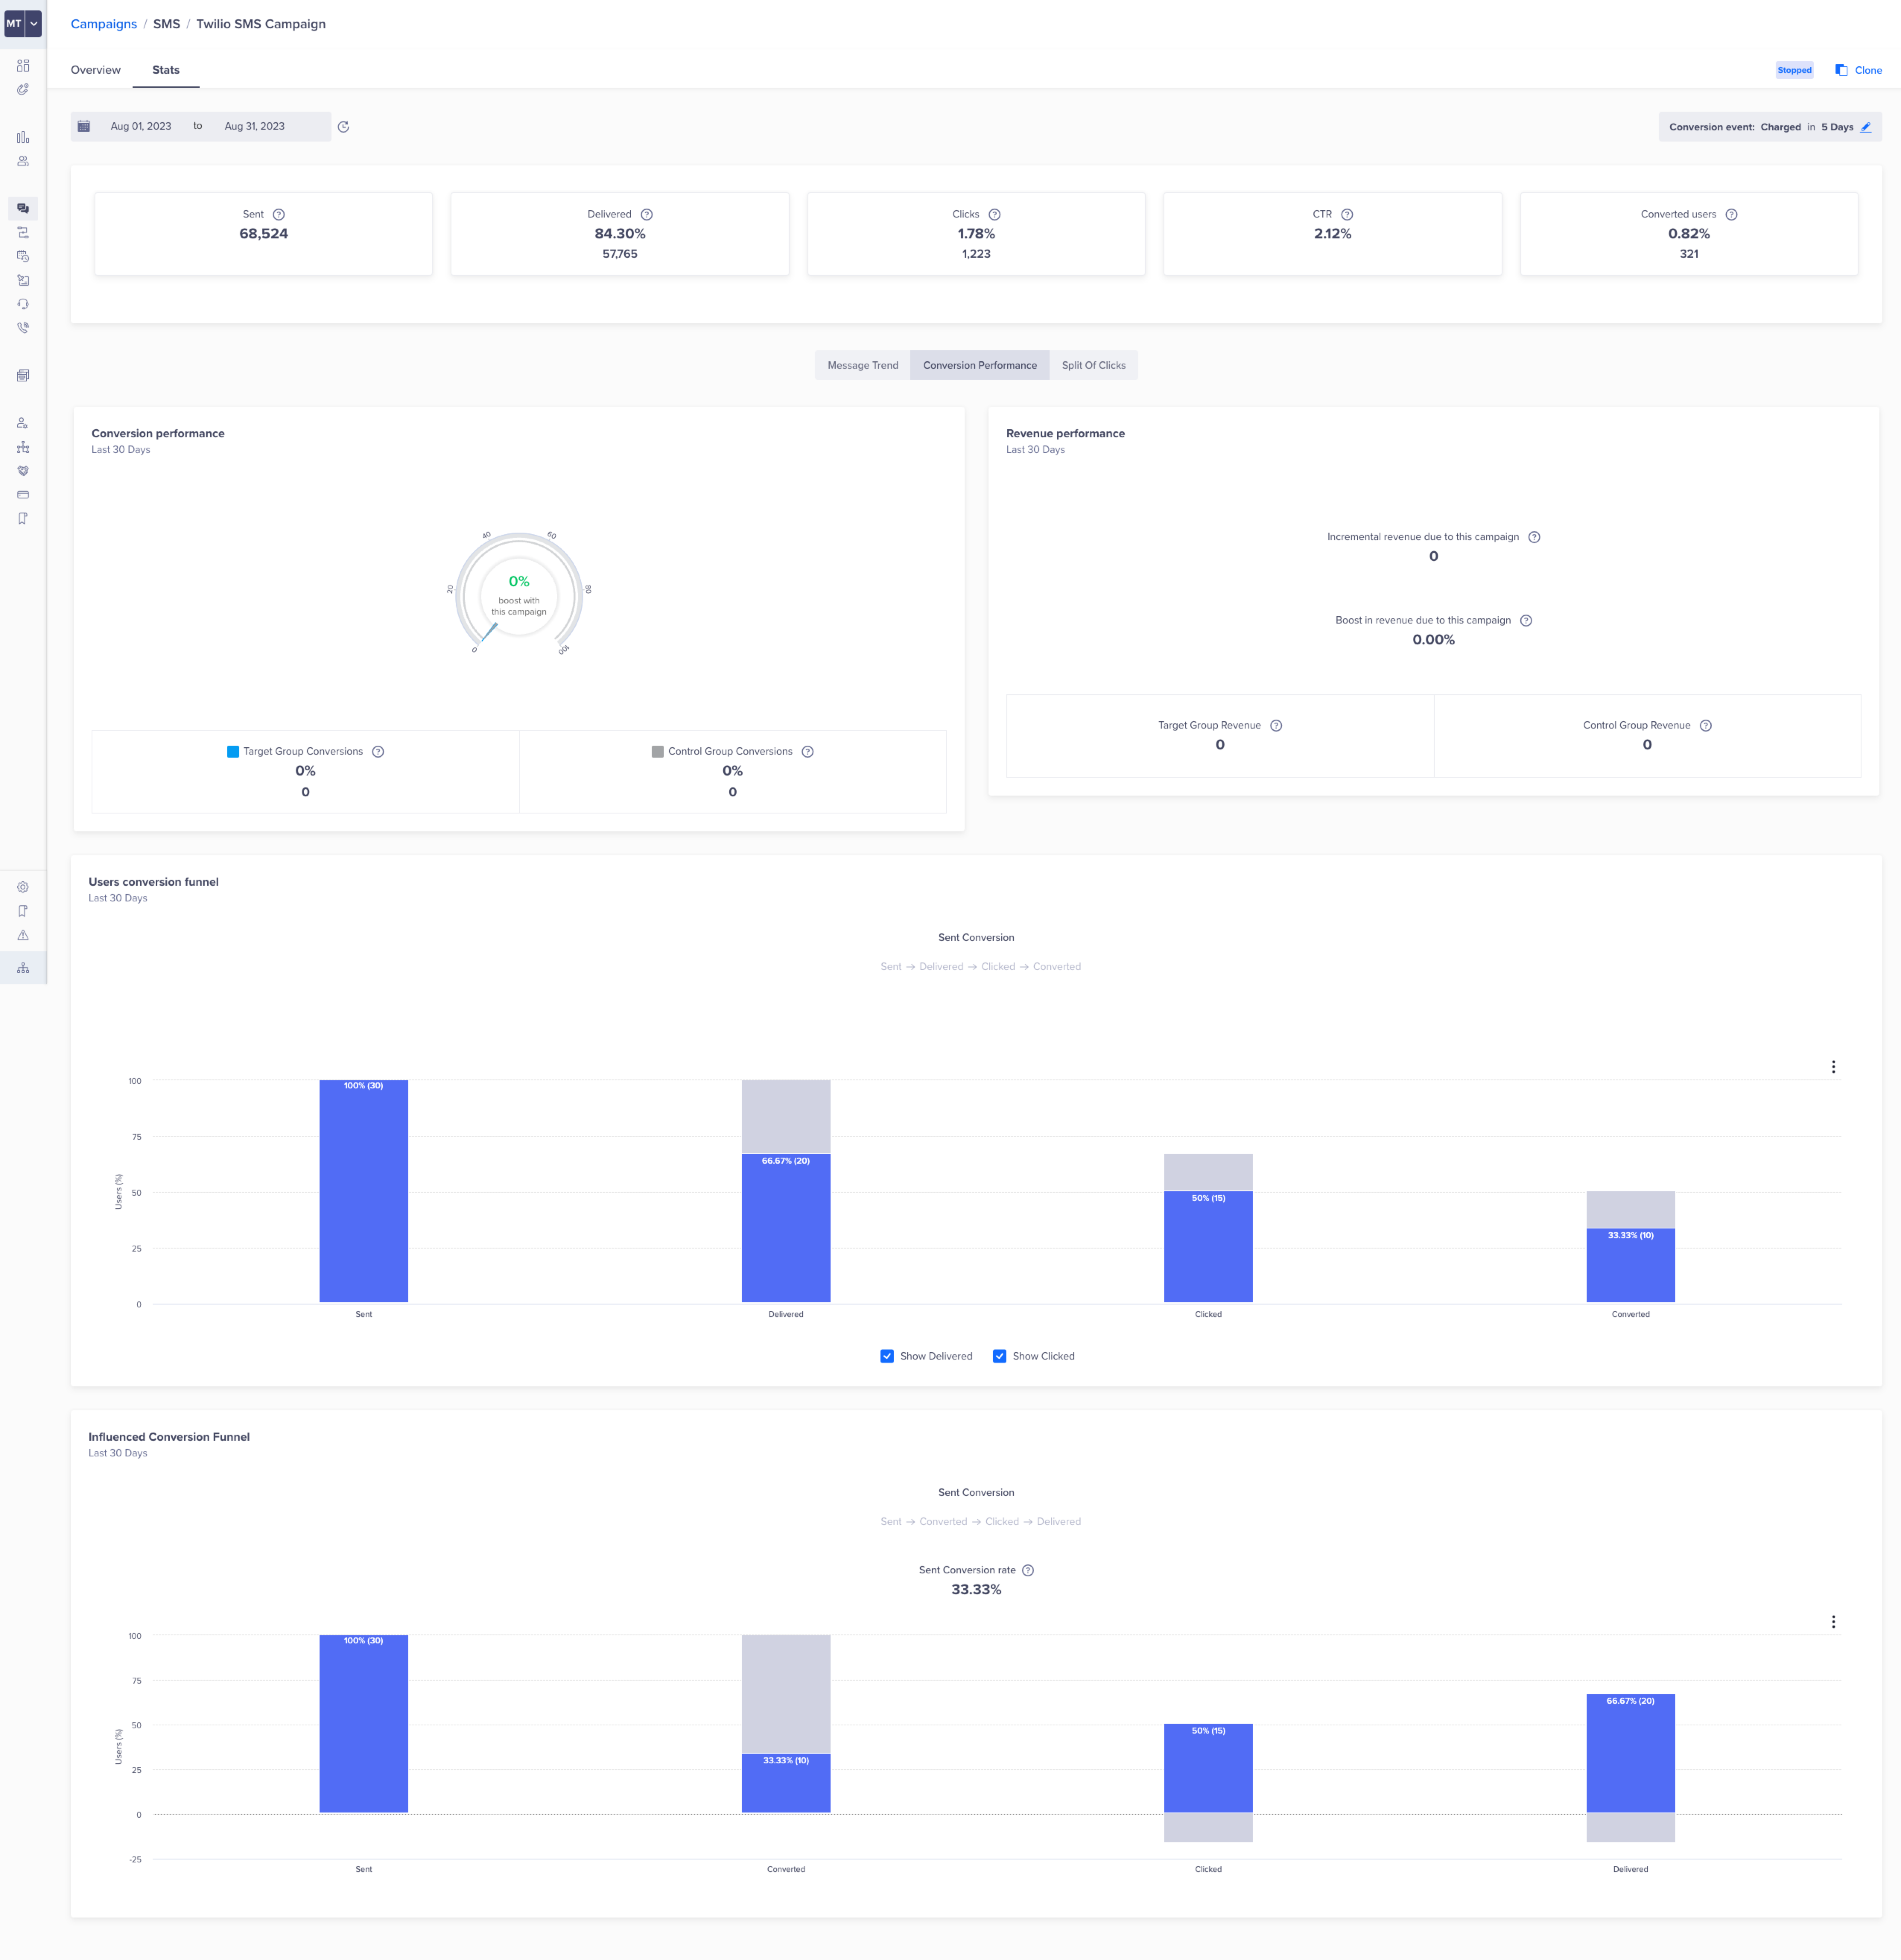Select Conversion Performance tab
The width and height of the screenshot is (1901, 1960).
coord(980,365)
